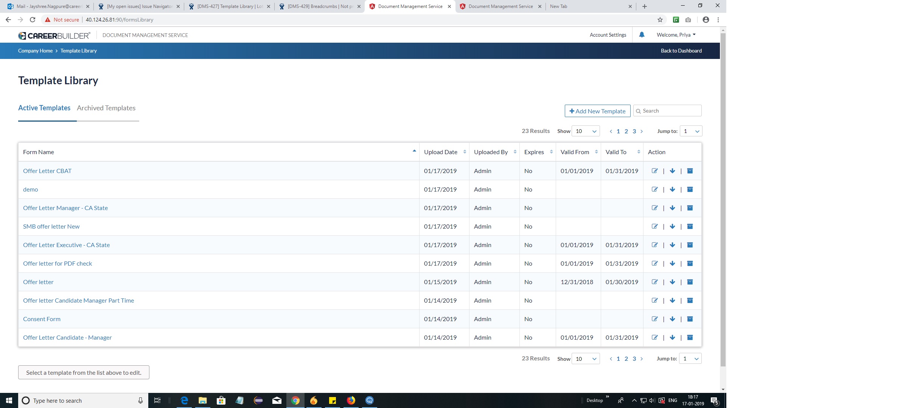
Task: Open the top Jump to page dropdown
Action: pyautogui.click(x=691, y=131)
